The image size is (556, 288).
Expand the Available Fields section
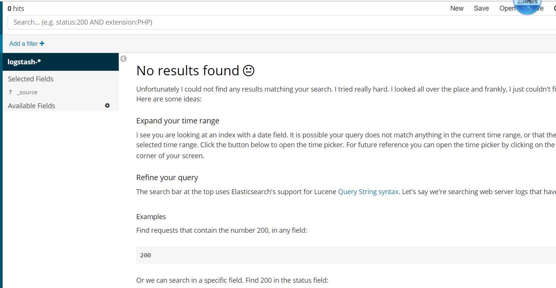pos(31,106)
